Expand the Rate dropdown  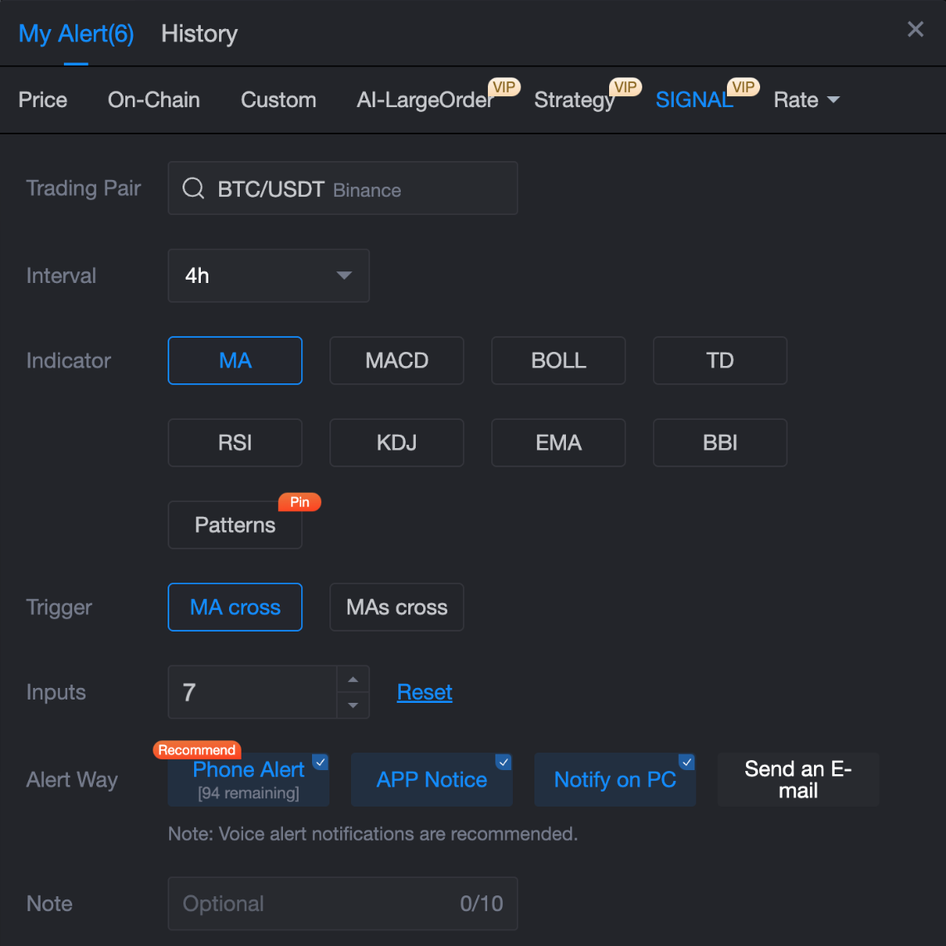click(805, 100)
